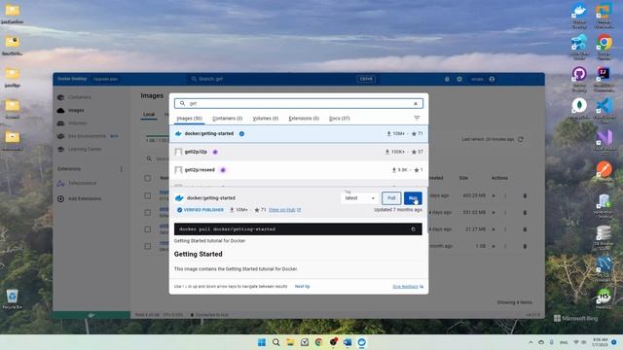Click the Give feedback link
623x350 pixels.
408,287
